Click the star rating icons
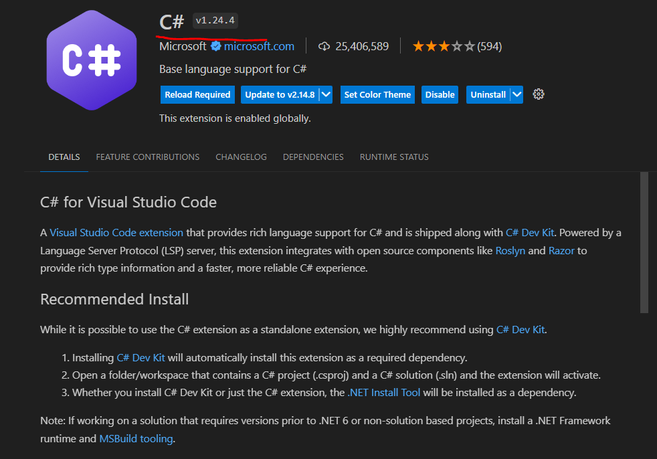 click(x=444, y=46)
